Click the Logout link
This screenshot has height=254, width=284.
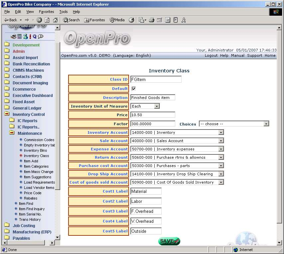[x=211, y=55]
